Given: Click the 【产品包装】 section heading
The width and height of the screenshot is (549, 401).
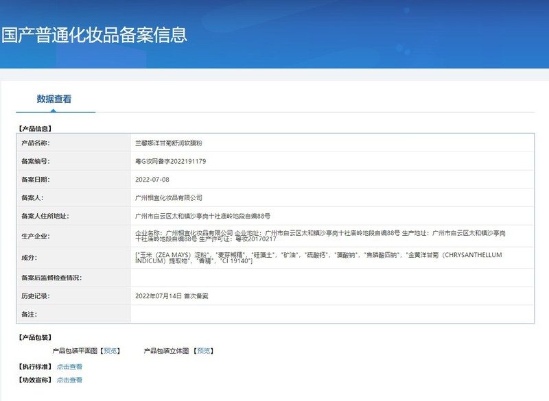Looking at the screenshot, I should tap(35, 337).
